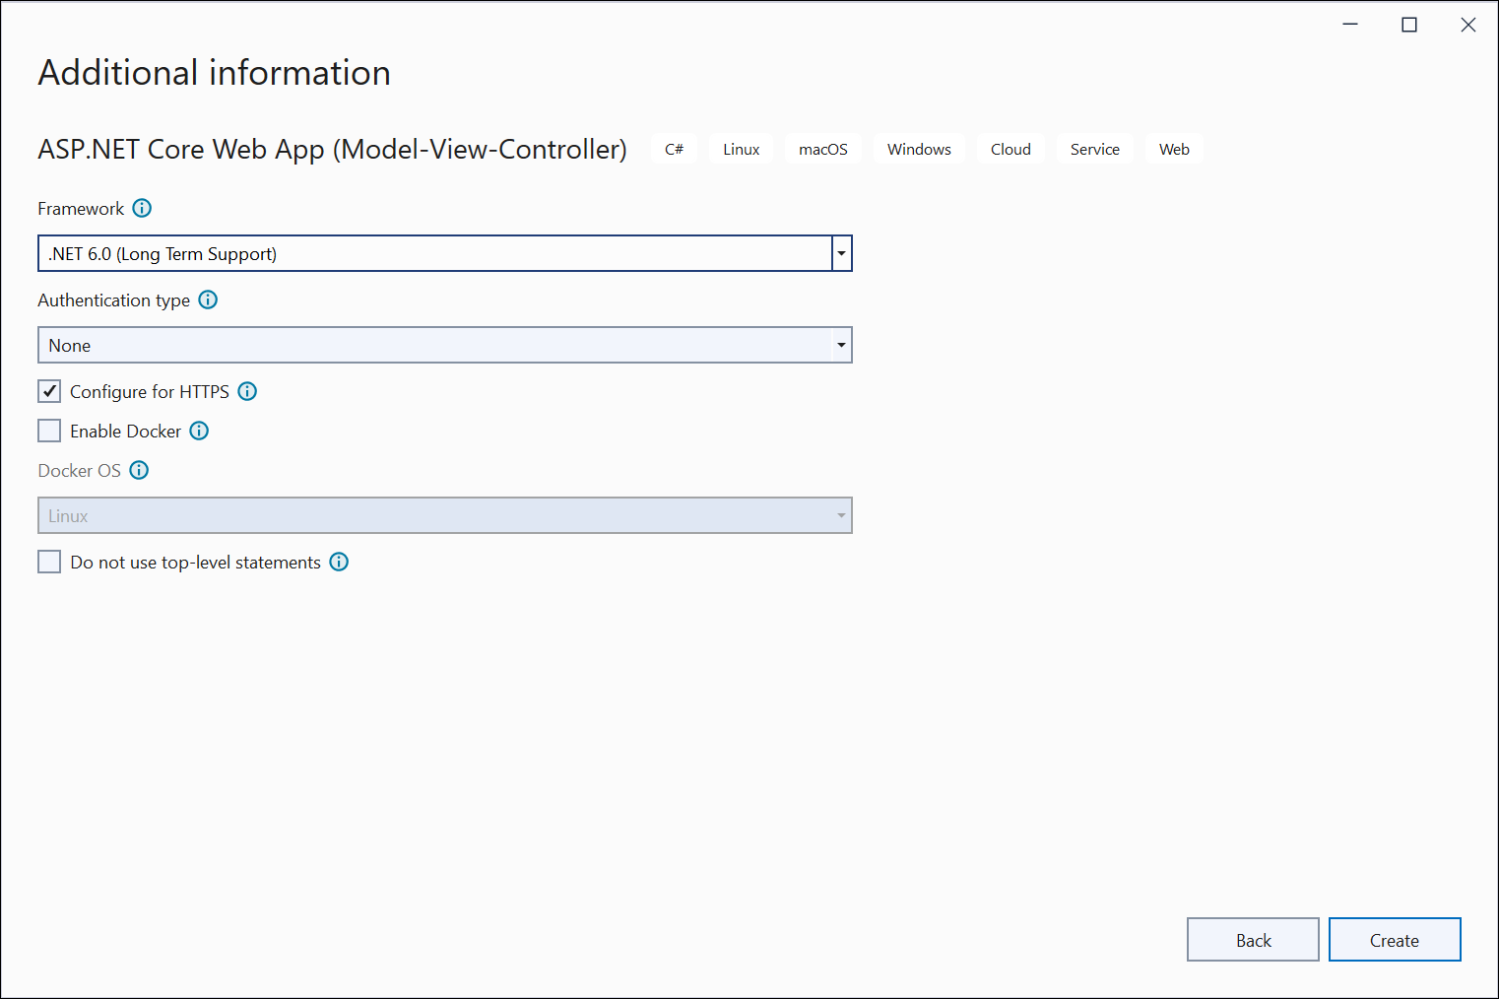1499x999 pixels.
Task: Go back with the Back button
Action: (x=1253, y=940)
